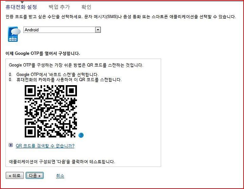
Task: Click the '바코드 스캔' instruction step line
Action: tap(54, 74)
